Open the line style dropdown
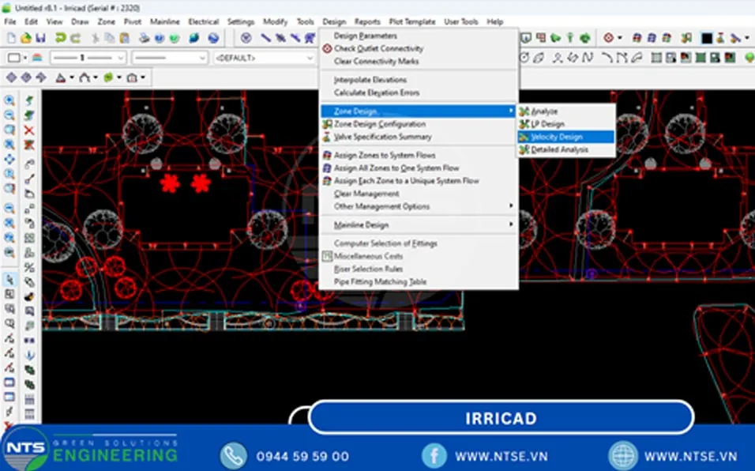 pyautogui.click(x=170, y=58)
